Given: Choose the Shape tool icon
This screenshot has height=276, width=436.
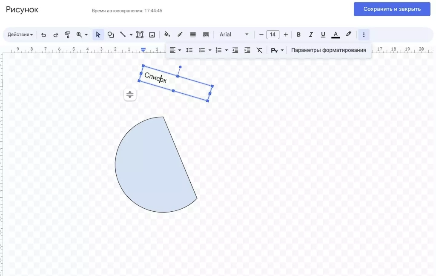Looking at the screenshot, I should tap(111, 34).
